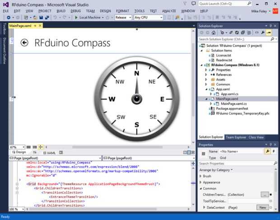Click the Open File toolbar icon
The width and height of the screenshot is (280, 220).
pyautogui.click(x=35, y=18)
